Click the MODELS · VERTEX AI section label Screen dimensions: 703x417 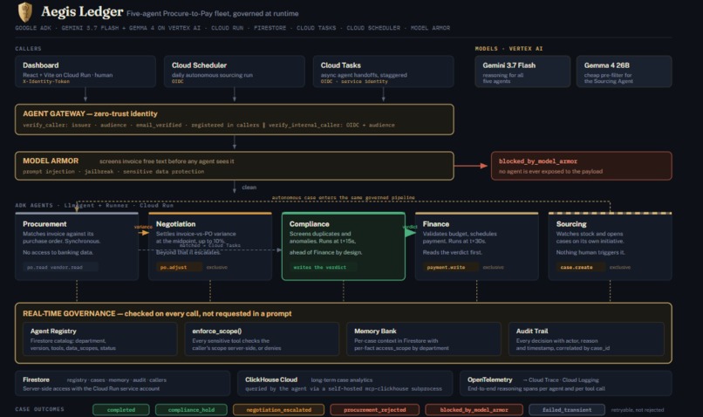click(x=508, y=49)
